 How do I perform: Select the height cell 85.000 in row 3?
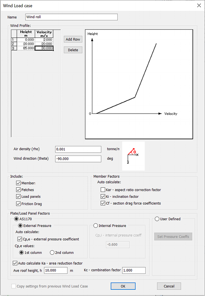(x=26, y=48)
